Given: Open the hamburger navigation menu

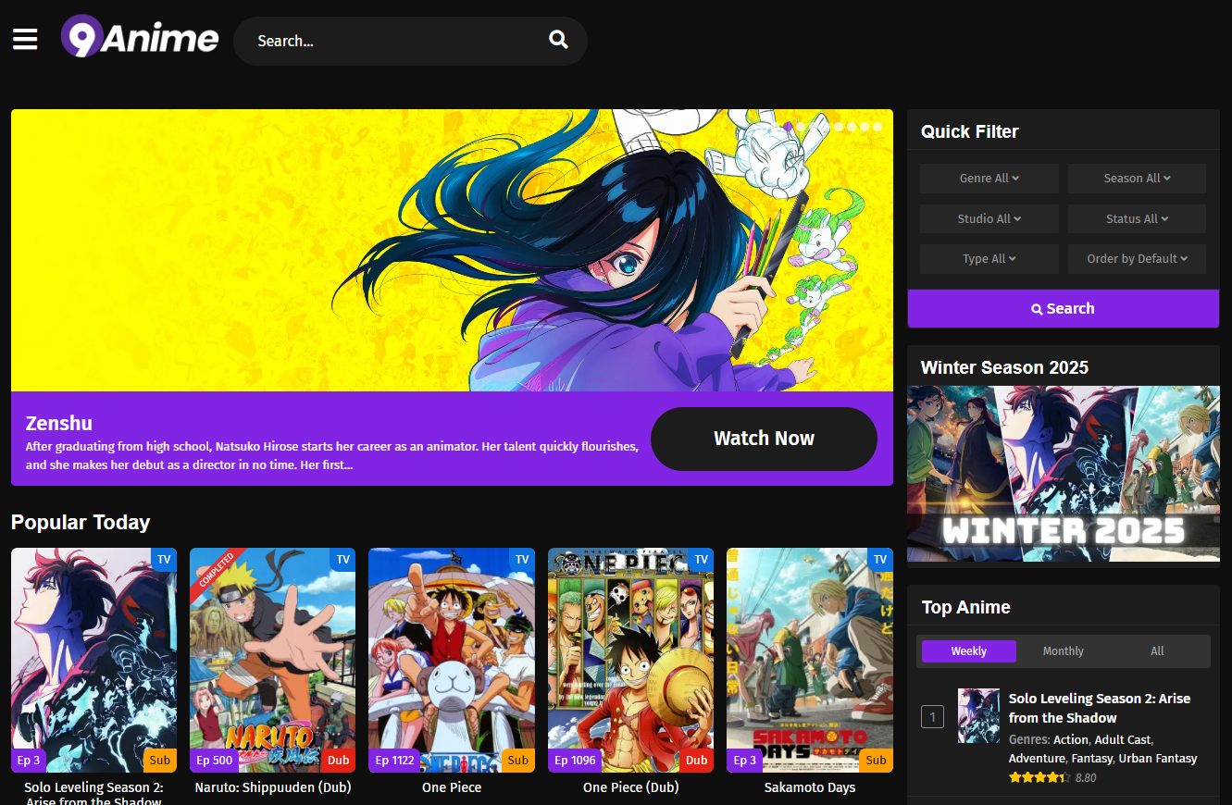Looking at the screenshot, I should click(x=24, y=39).
